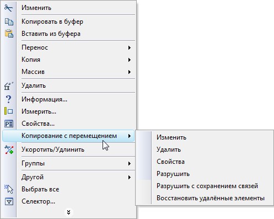274x219 pixels.
Task: Click the properties P icon
Action: point(9,124)
